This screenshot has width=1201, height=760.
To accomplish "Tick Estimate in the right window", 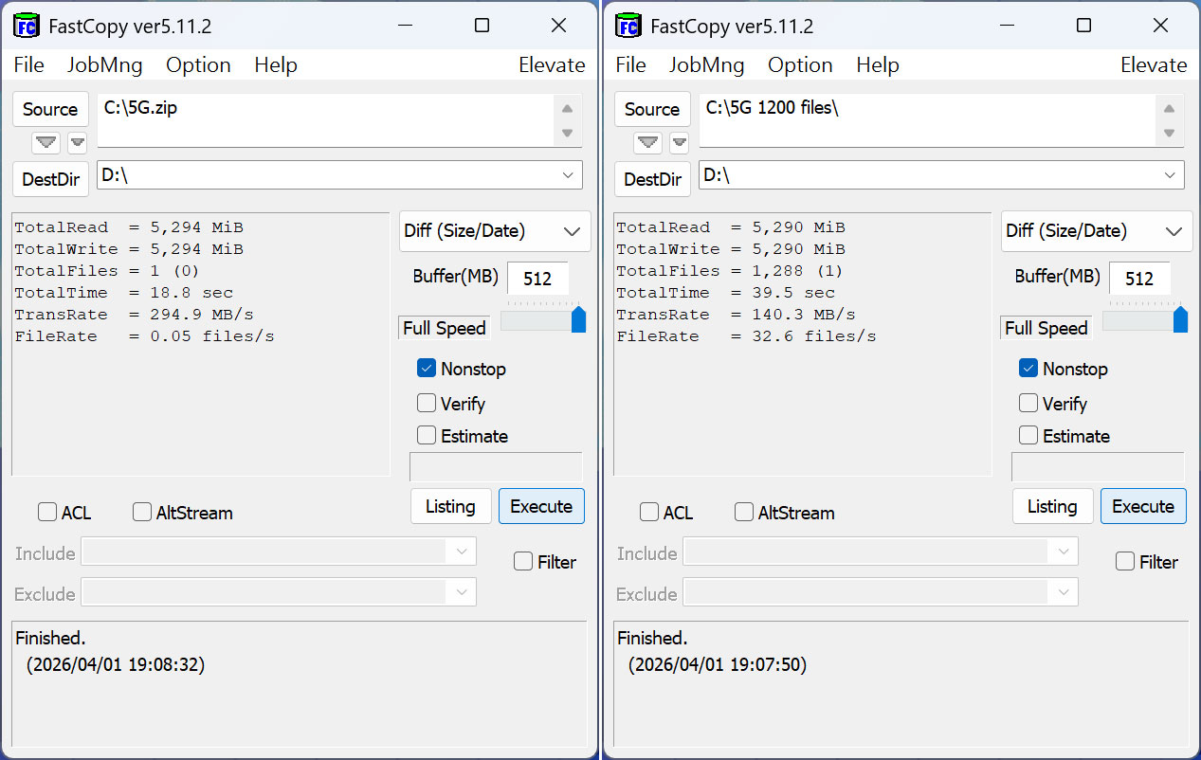I will tap(1028, 436).
